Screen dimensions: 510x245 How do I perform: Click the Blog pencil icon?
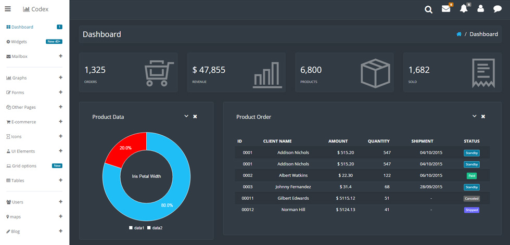coord(8,231)
